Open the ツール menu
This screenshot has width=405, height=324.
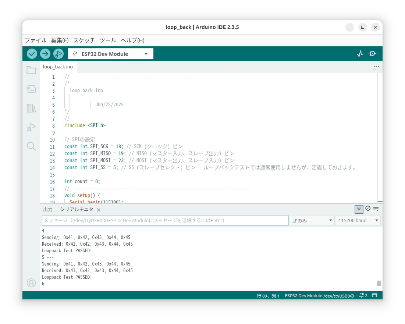pyautogui.click(x=108, y=40)
